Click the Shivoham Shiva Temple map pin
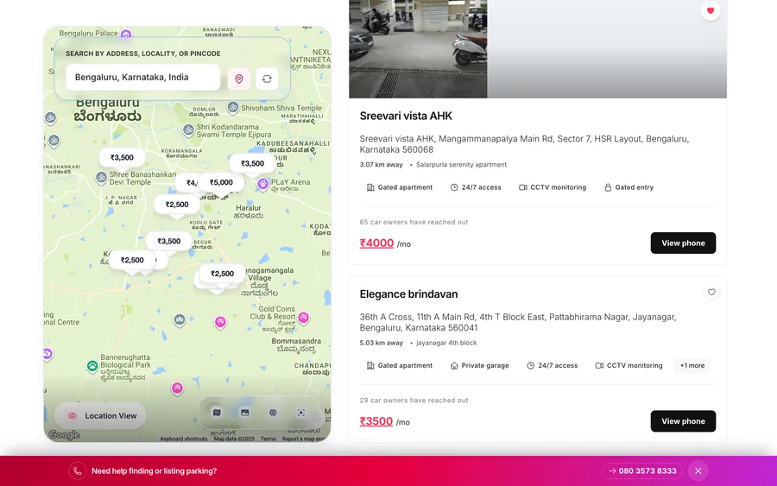 pos(233,107)
